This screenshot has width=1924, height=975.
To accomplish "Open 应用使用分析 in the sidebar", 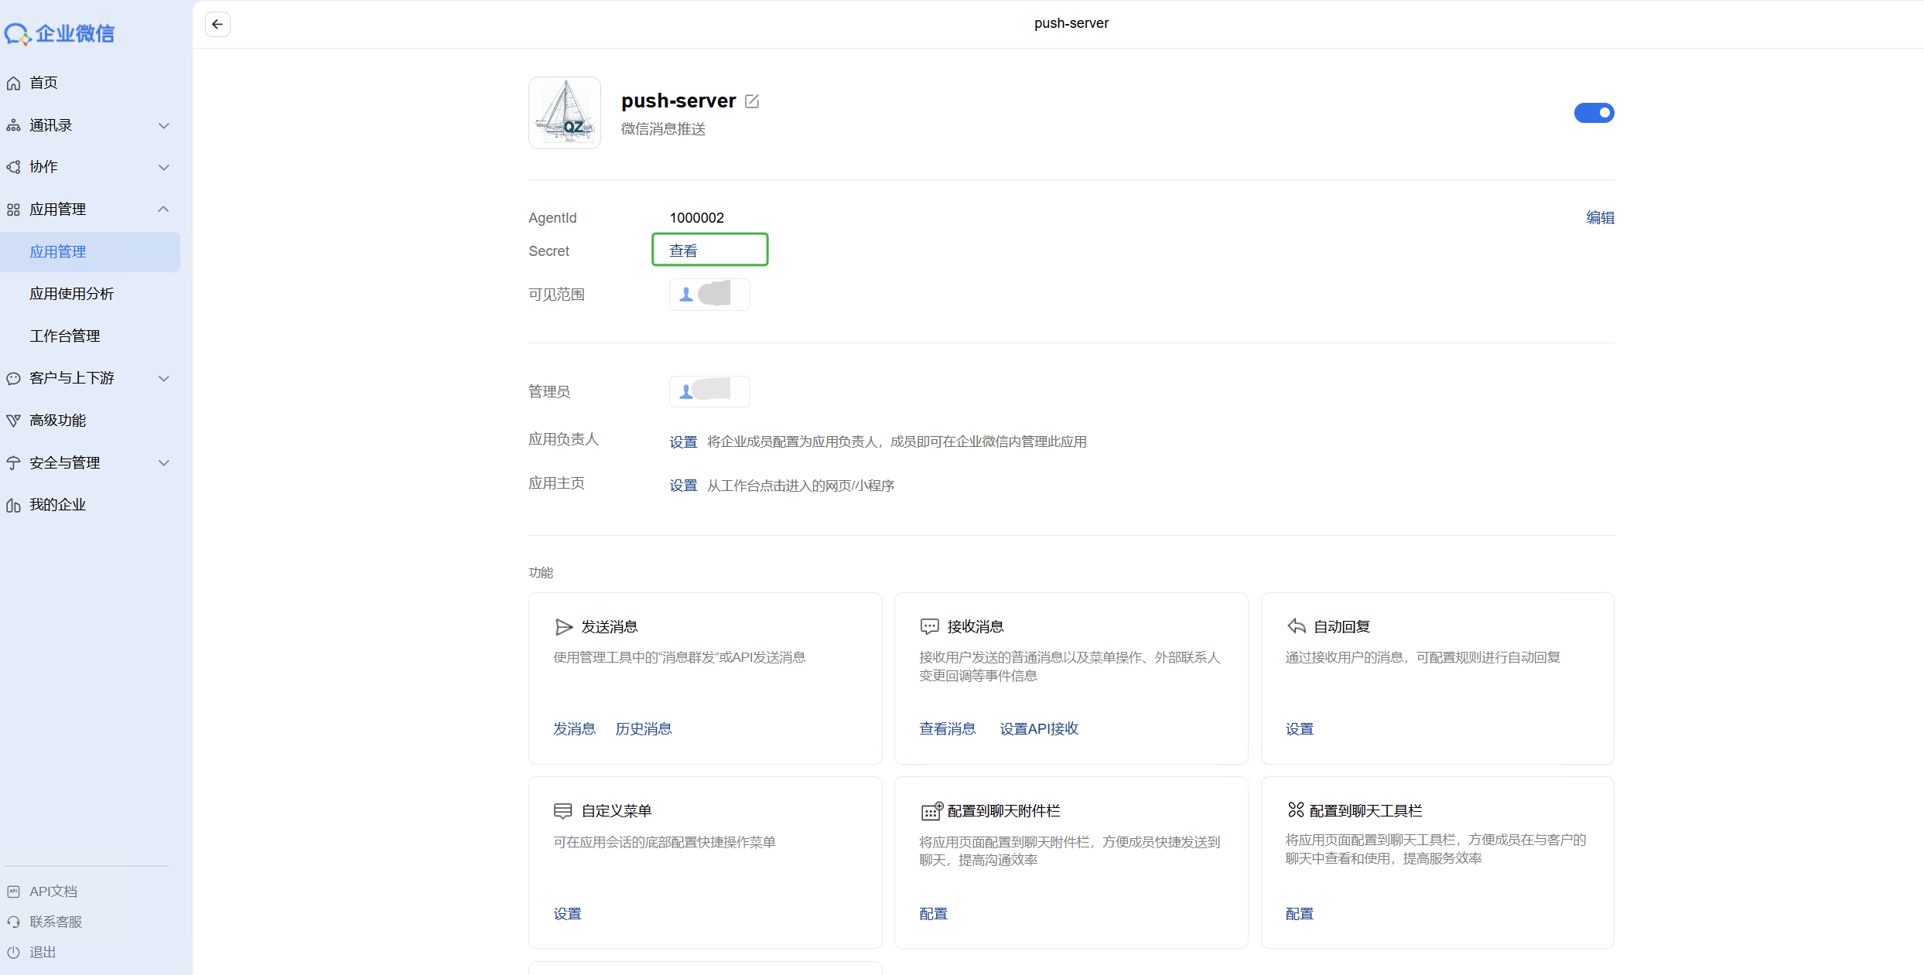I will click(x=72, y=294).
